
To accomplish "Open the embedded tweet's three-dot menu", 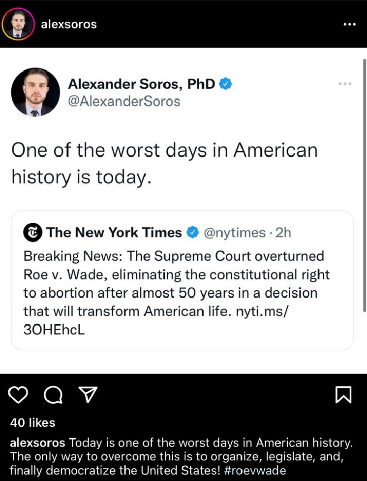I will pos(345,84).
